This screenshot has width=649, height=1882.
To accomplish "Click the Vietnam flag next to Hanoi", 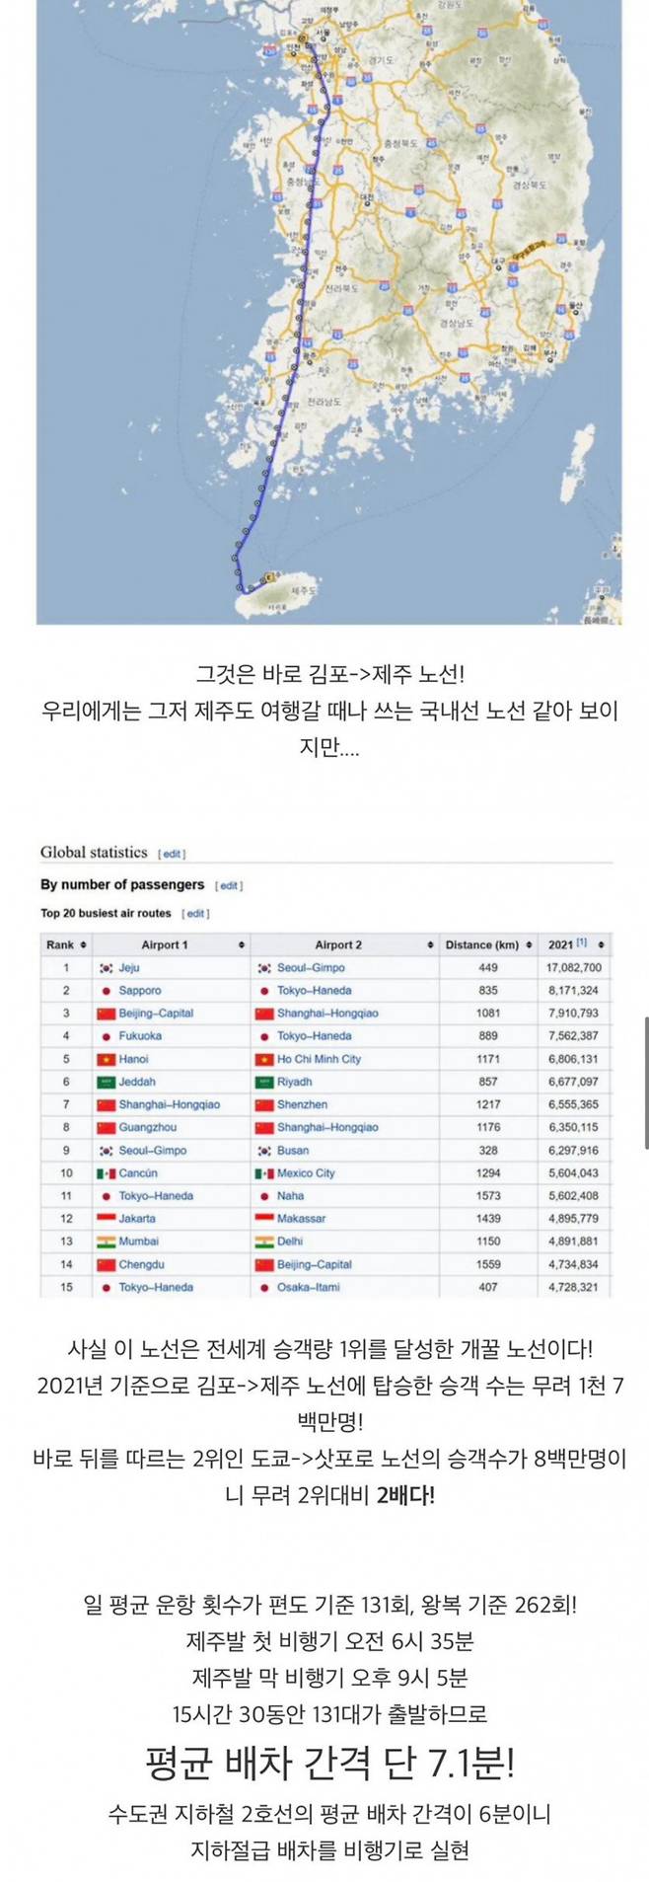I will [106, 1059].
